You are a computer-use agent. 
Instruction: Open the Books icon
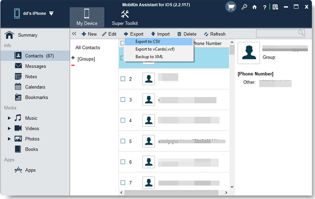(x=18, y=149)
